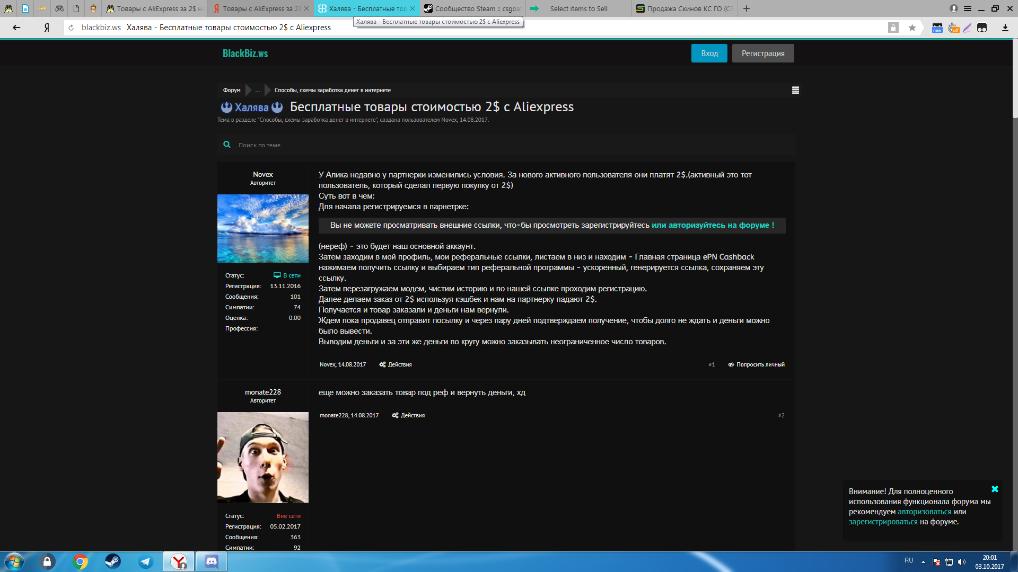This screenshot has width=1018, height=572.
Task: Open the extension icon labeled 'new'
Action: 937,28
